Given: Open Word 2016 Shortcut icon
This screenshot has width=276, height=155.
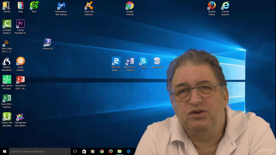Looking at the screenshot, I should pyautogui.click(x=130, y=64).
